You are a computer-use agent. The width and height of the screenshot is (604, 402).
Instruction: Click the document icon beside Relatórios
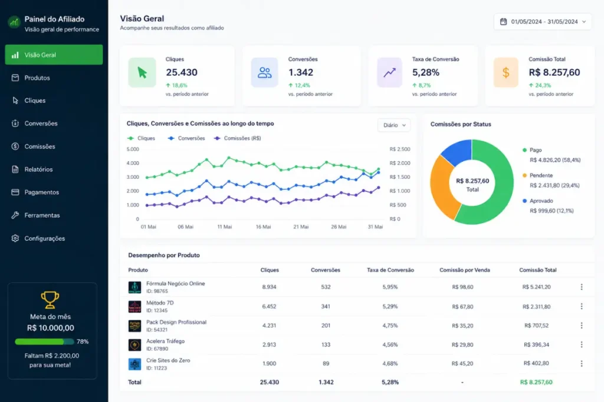(15, 169)
